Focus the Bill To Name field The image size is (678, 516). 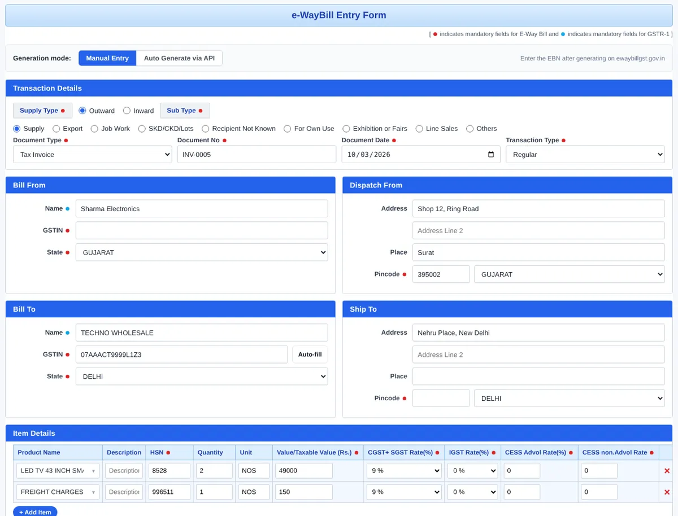[x=202, y=333]
